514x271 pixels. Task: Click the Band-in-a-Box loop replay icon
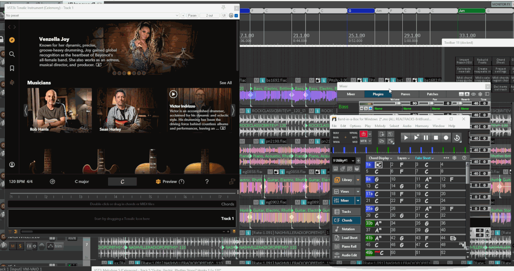(x=457, y=137)
